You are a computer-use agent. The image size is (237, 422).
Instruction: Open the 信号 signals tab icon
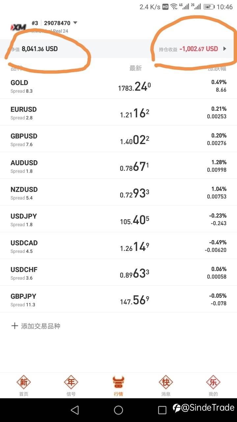71,382
